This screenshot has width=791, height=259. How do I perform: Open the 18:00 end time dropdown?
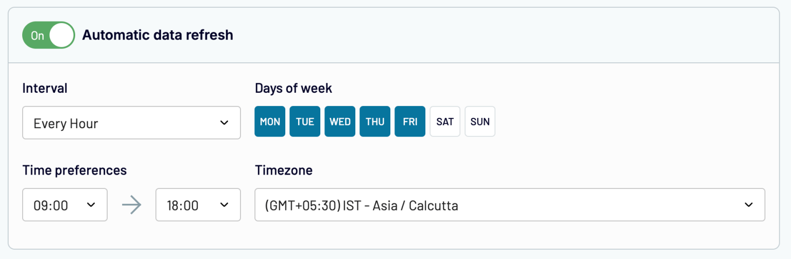[198, 205]
